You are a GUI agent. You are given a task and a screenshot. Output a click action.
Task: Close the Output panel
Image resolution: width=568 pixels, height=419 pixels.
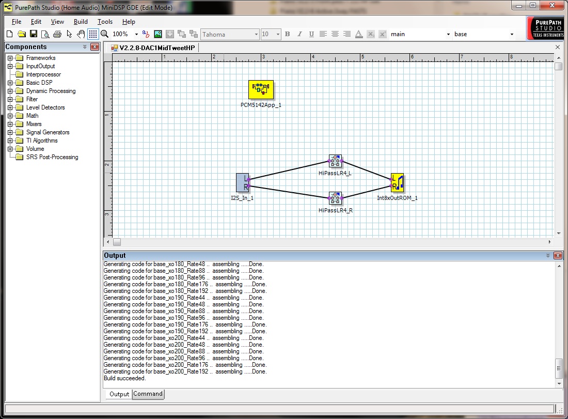click(558, 256)
